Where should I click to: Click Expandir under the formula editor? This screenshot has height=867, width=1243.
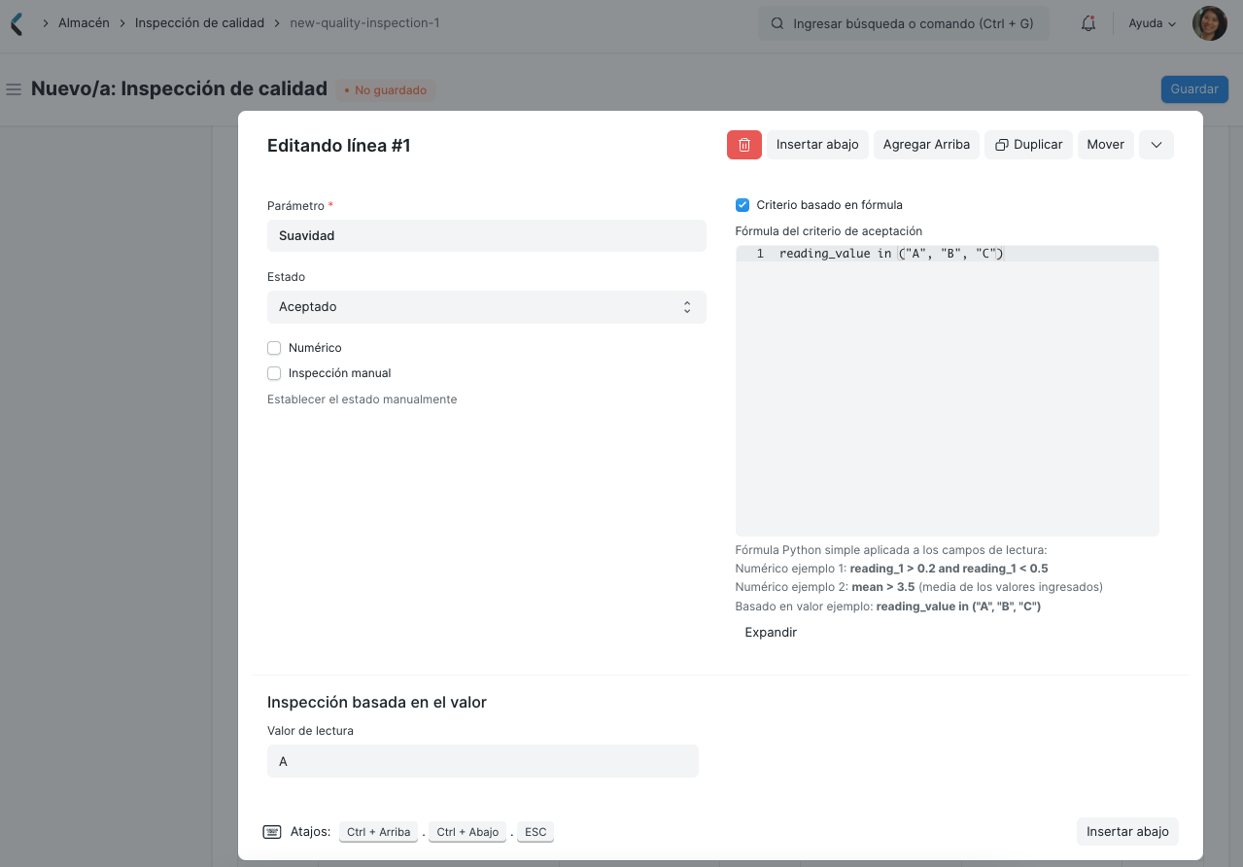click(x=771, y=633)
